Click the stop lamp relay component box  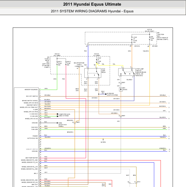coord(93,73)
